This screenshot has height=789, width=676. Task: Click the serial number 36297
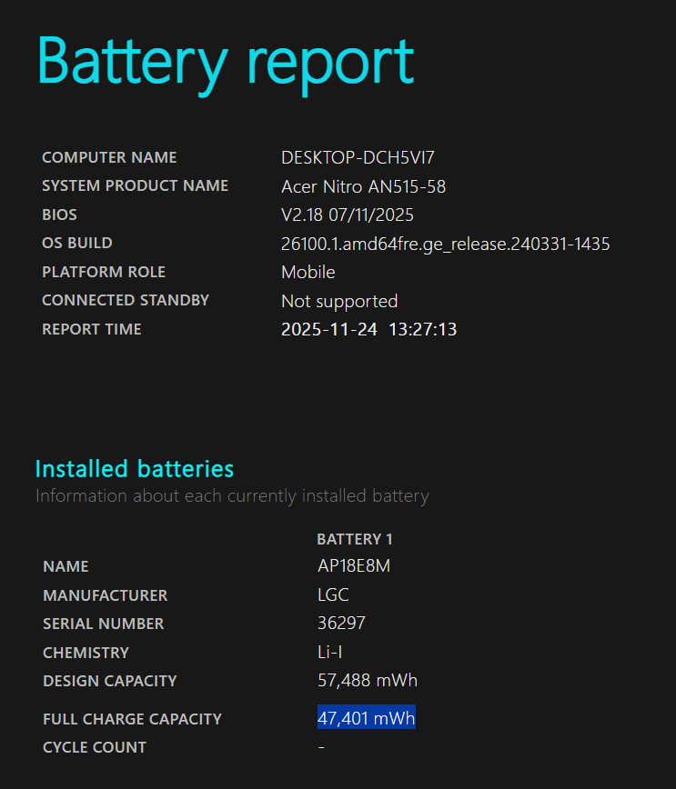(341, 624)
